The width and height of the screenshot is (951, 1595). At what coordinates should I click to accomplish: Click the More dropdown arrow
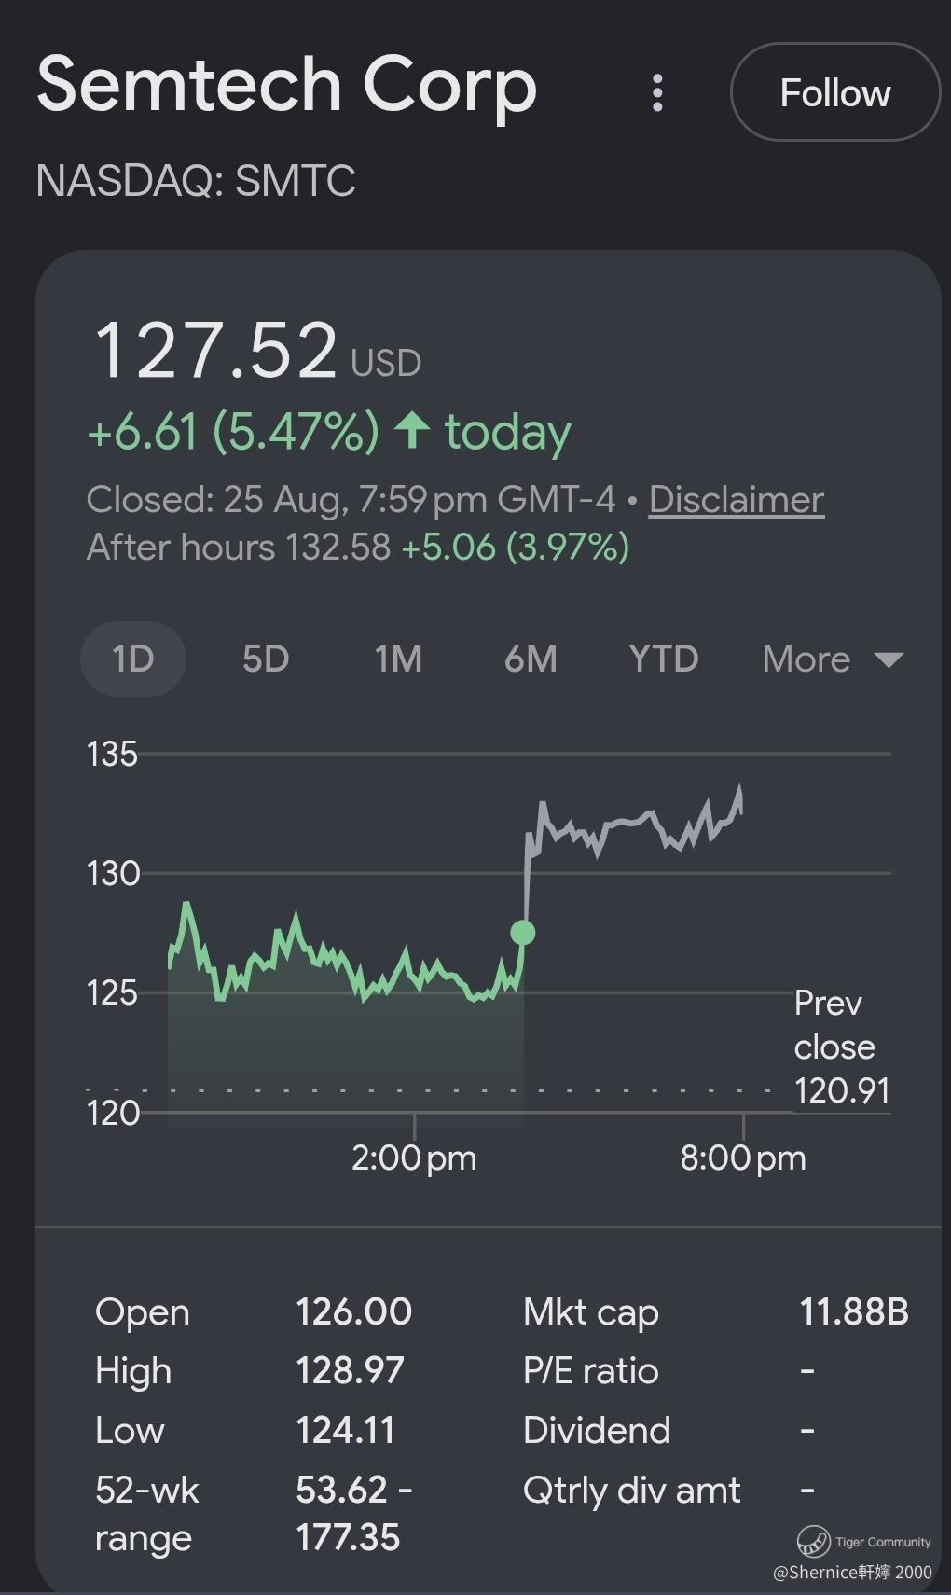tap(889, 660)
